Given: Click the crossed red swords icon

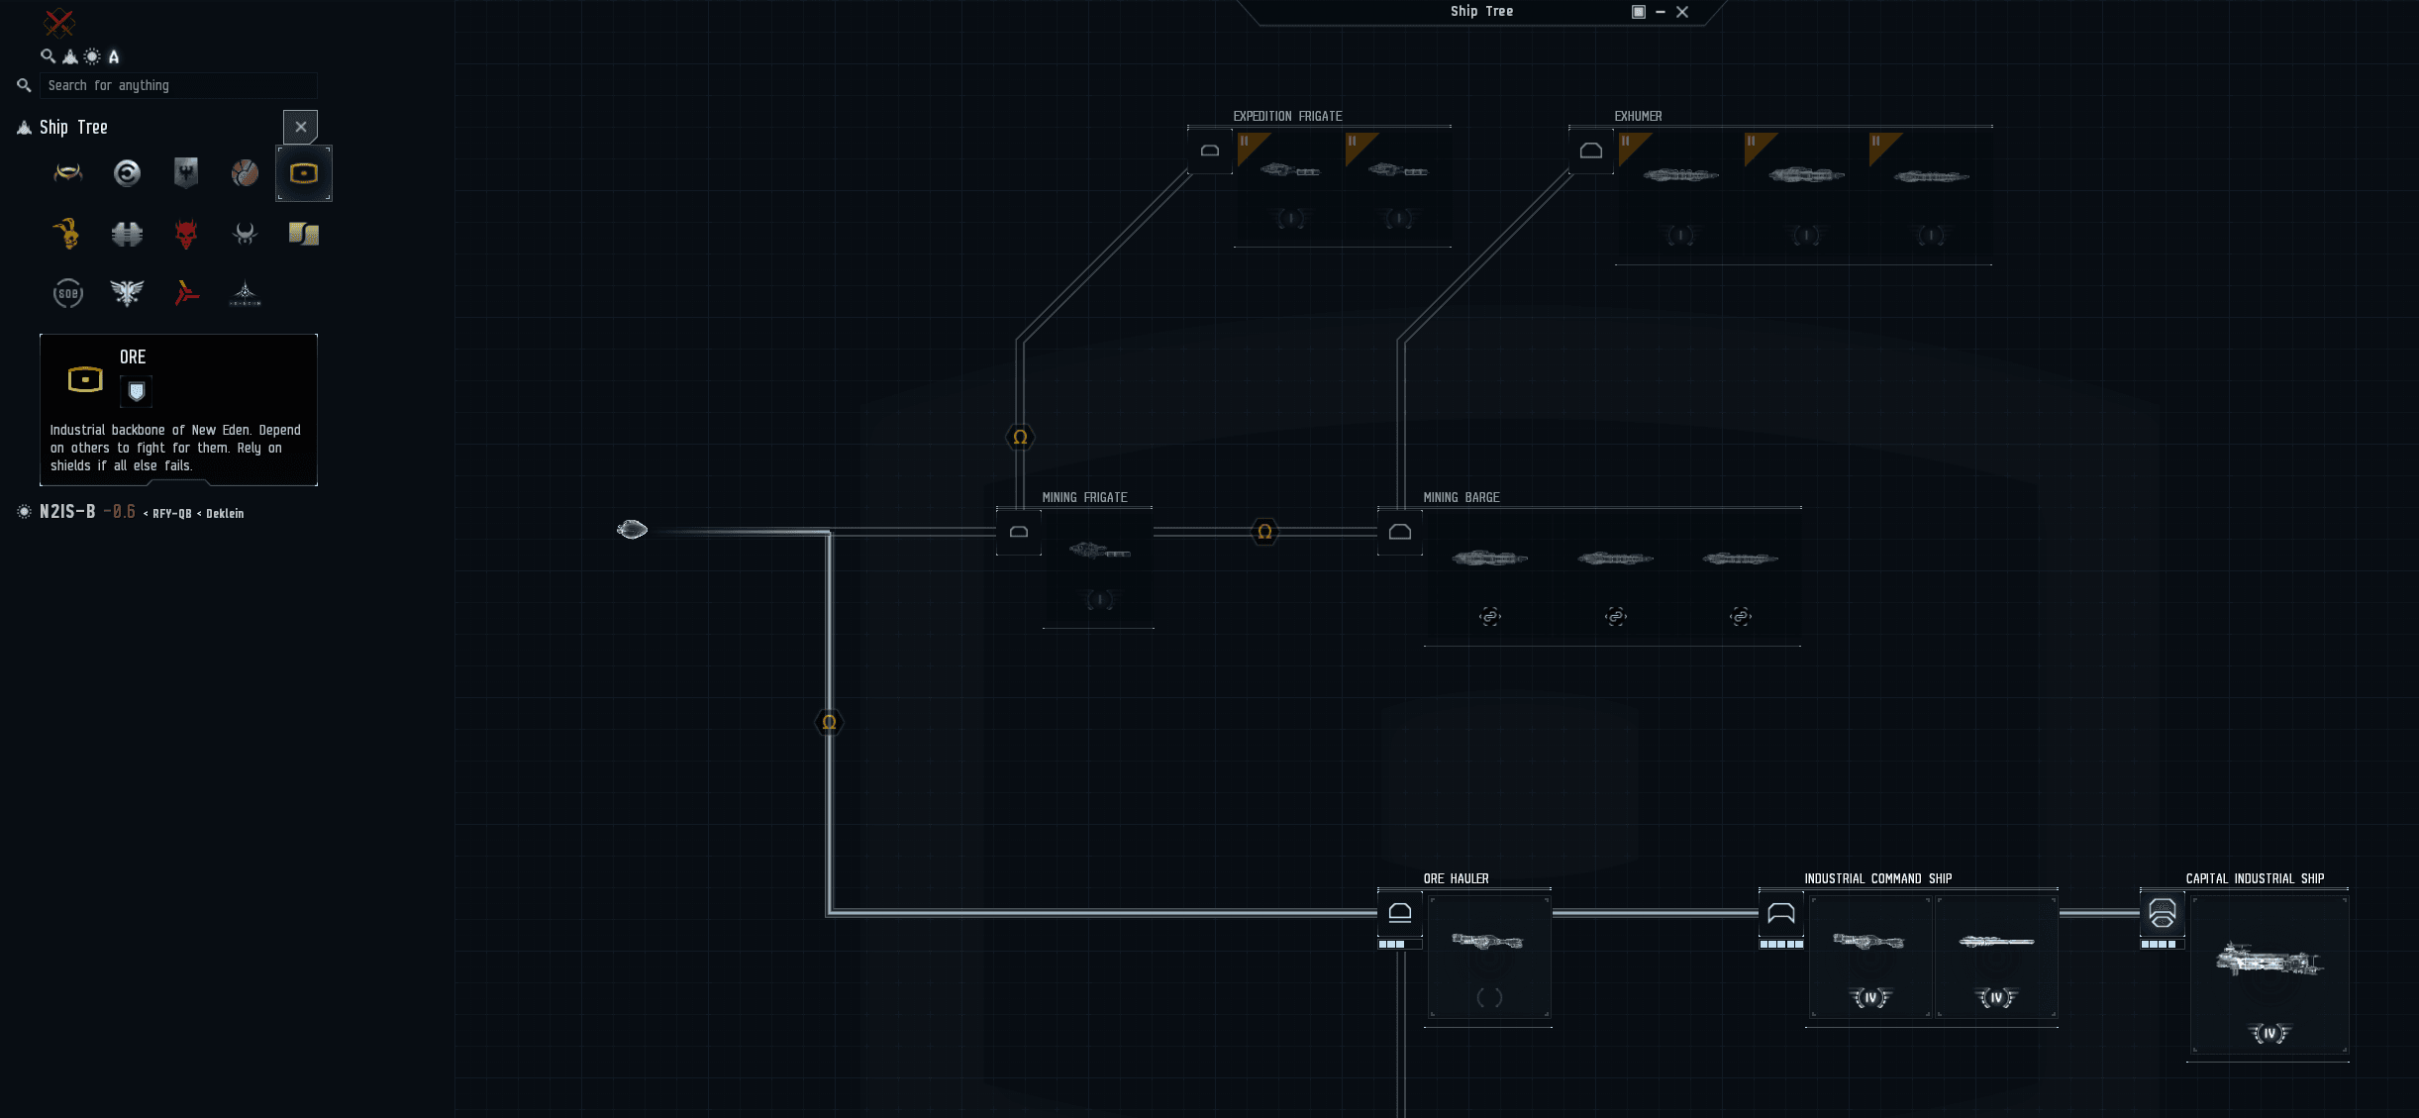Looking at the screenshot, I should pyautogui.click(x=59, y=22).
